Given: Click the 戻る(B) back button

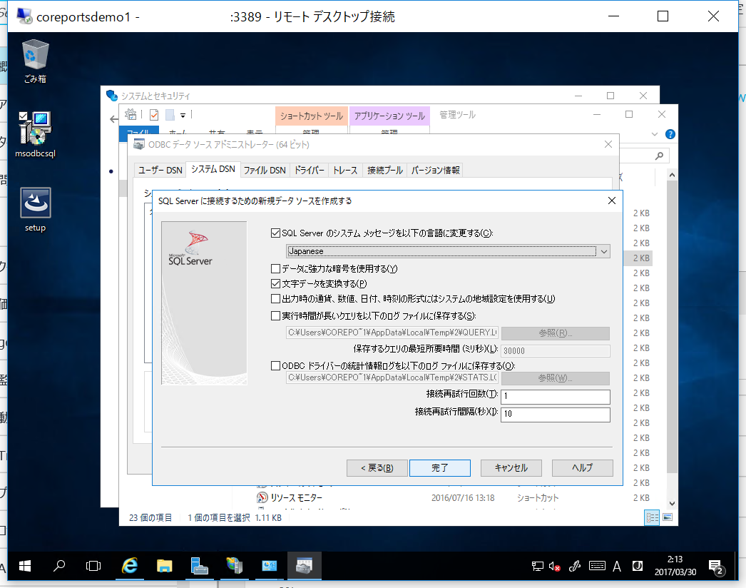Looking at the screenshot, I should coord(377,468).
